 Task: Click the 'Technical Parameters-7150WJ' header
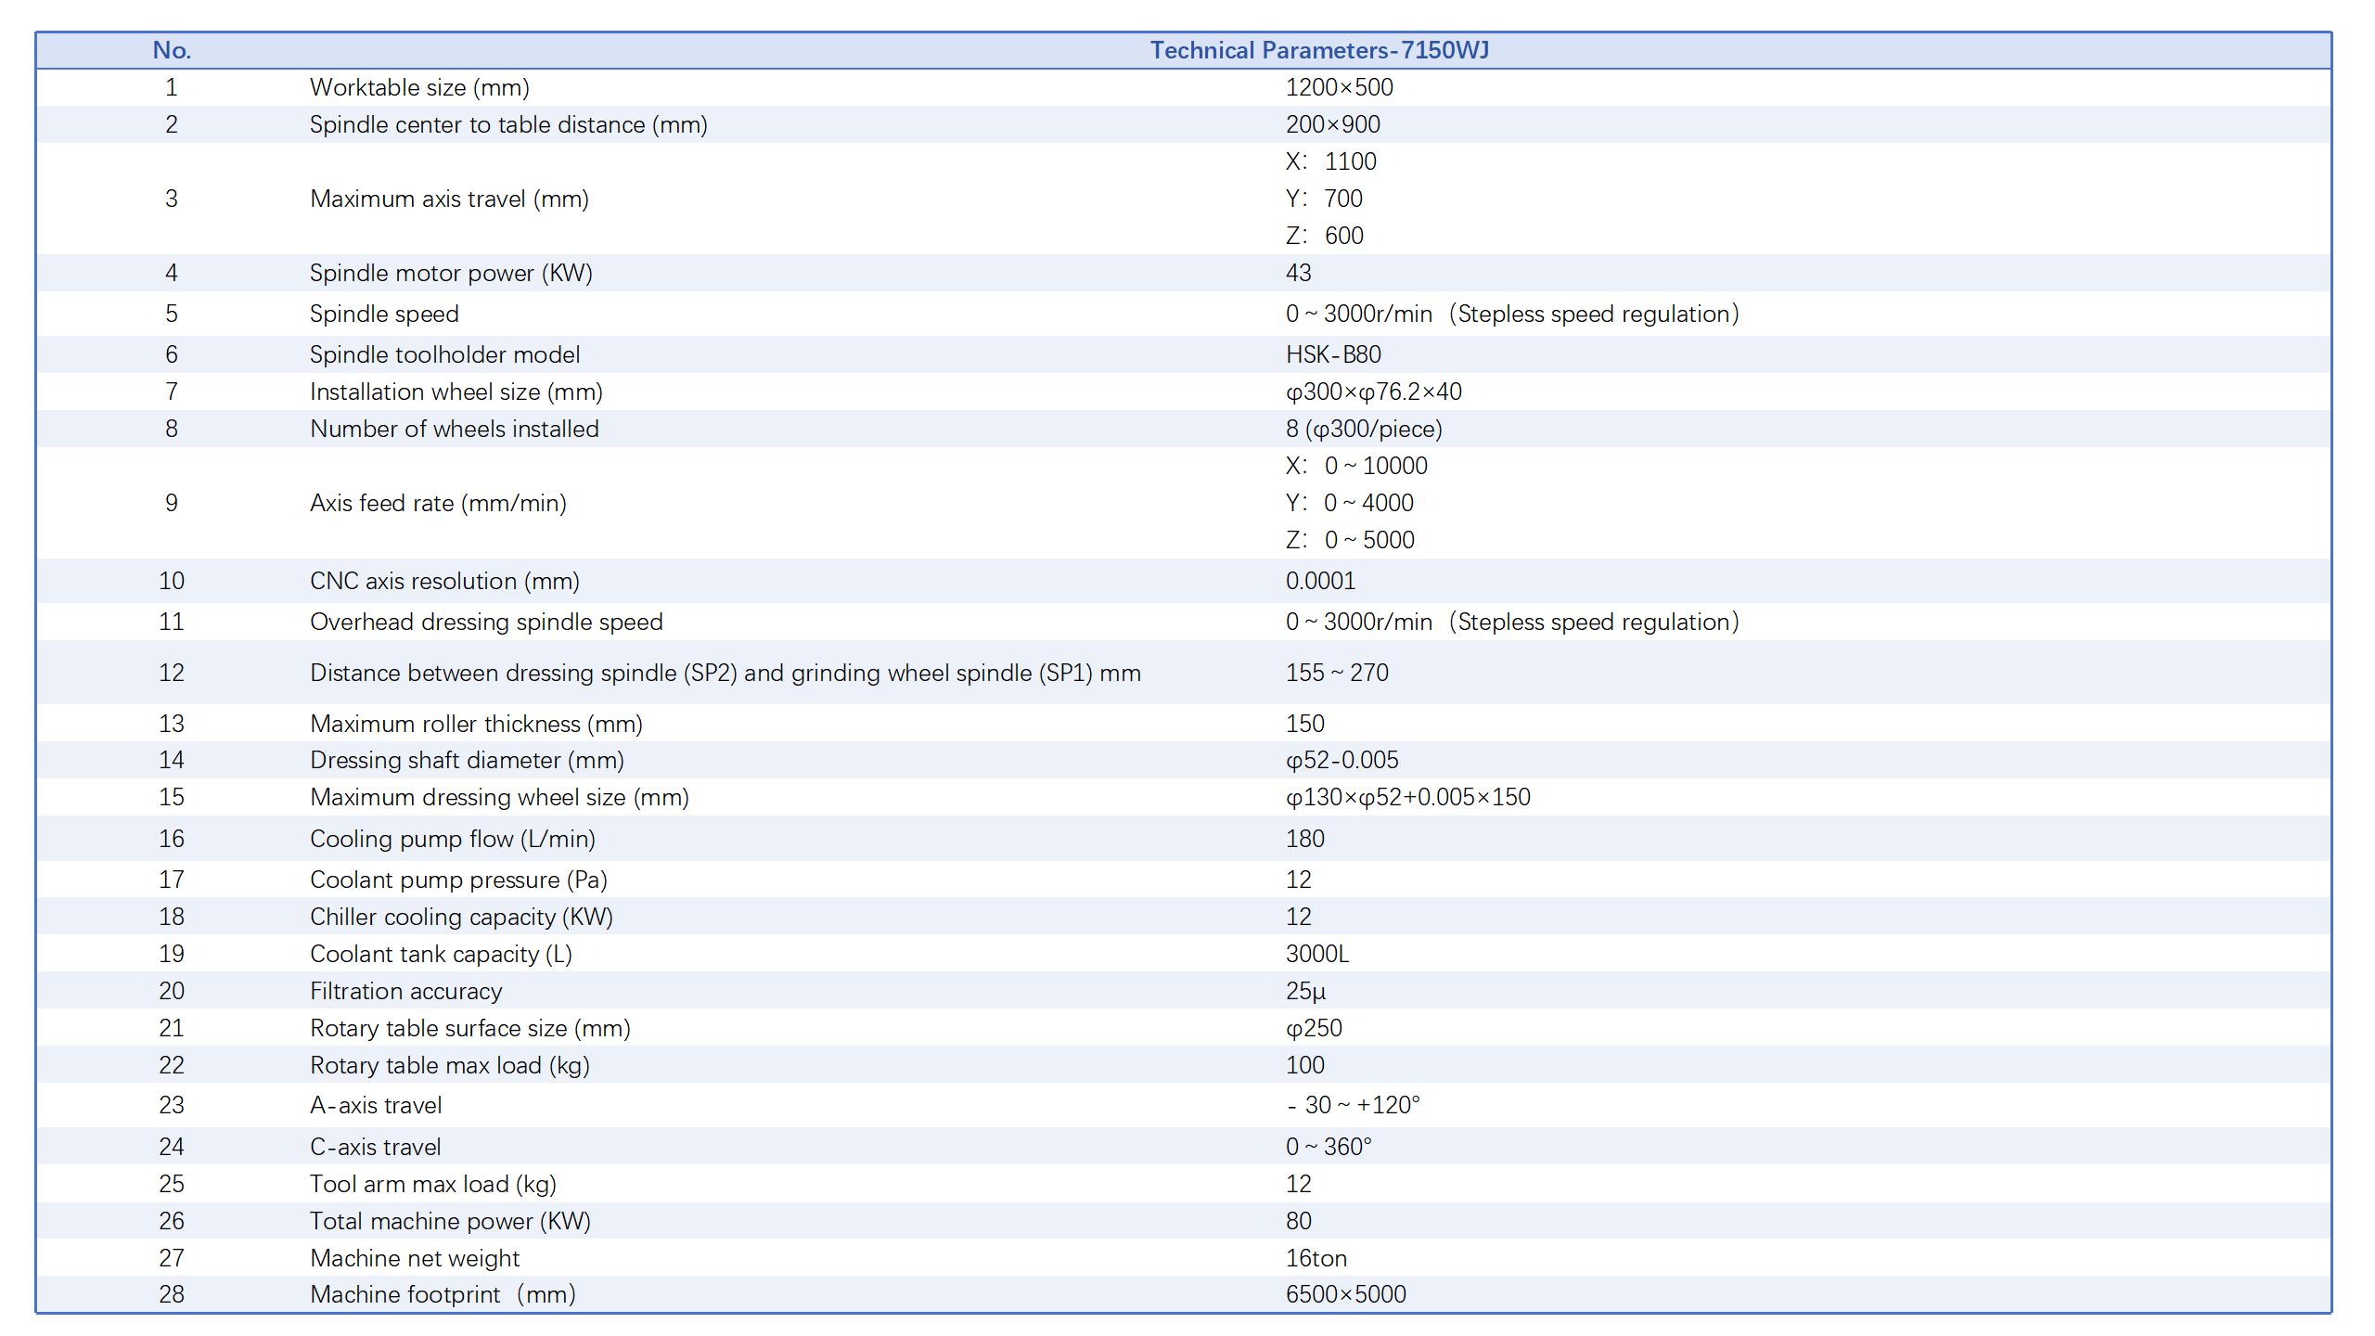point(1319,50)
